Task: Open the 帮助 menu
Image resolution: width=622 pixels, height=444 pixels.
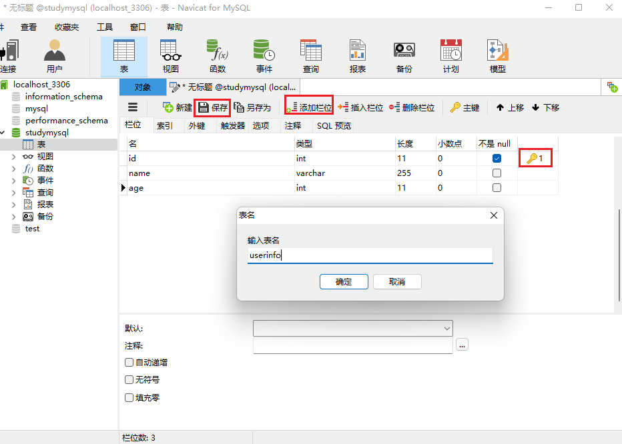Action: pyautogui.click(x=175, y=27)
